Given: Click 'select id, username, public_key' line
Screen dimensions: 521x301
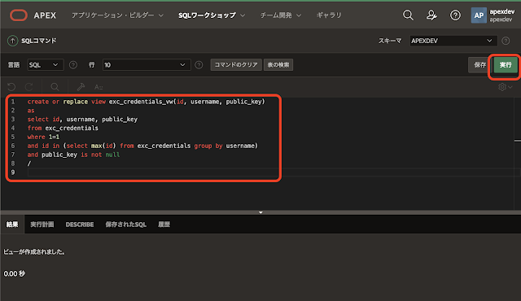Looking at the screenshot, I should point(82,119).
